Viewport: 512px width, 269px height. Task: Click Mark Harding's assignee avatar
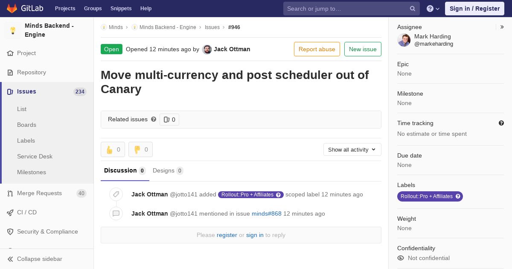tap(404, 40)
